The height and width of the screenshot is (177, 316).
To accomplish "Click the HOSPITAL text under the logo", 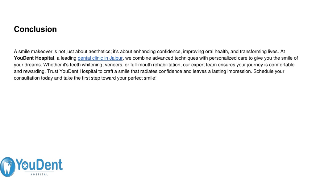I will tap(39, 175).
